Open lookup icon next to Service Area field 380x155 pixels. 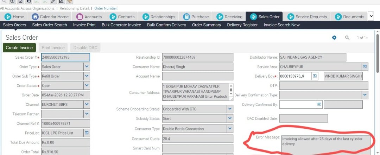(365, 66)
